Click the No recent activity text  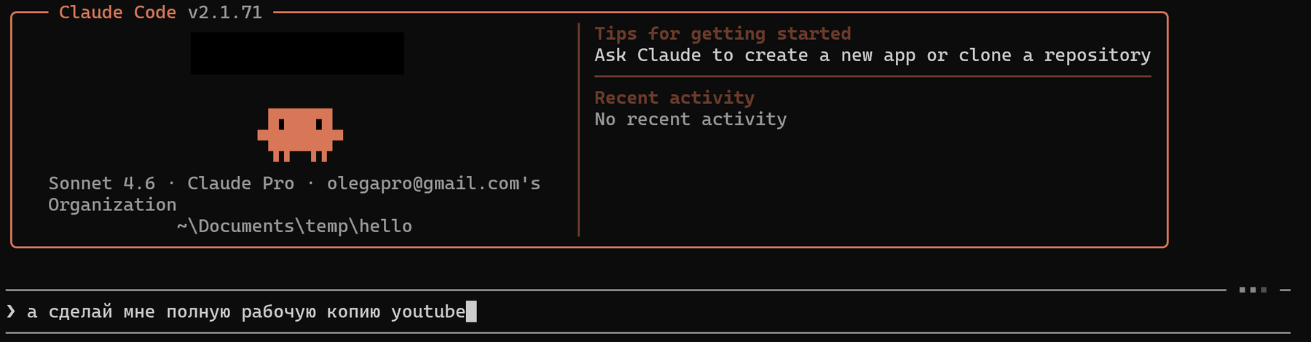point(690,119)
